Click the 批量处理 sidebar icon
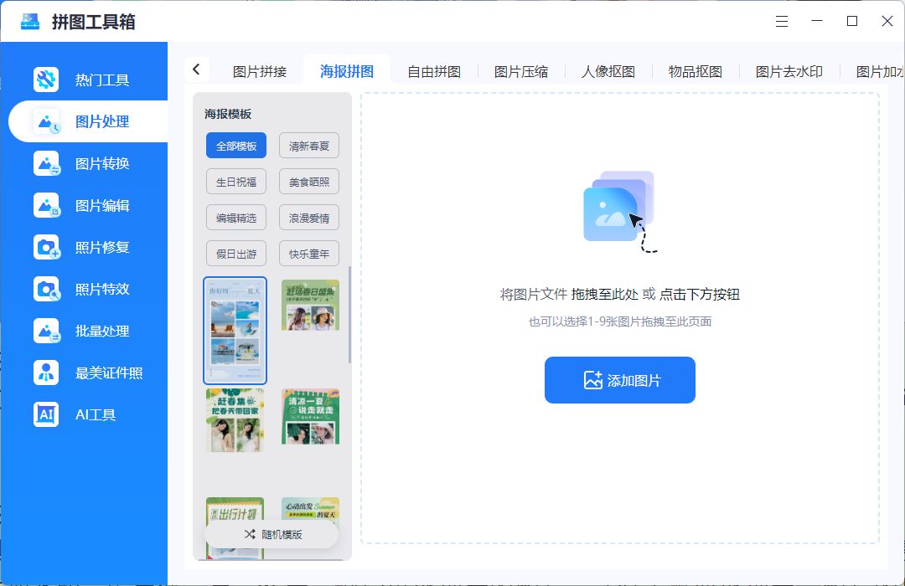 (46, 331)
